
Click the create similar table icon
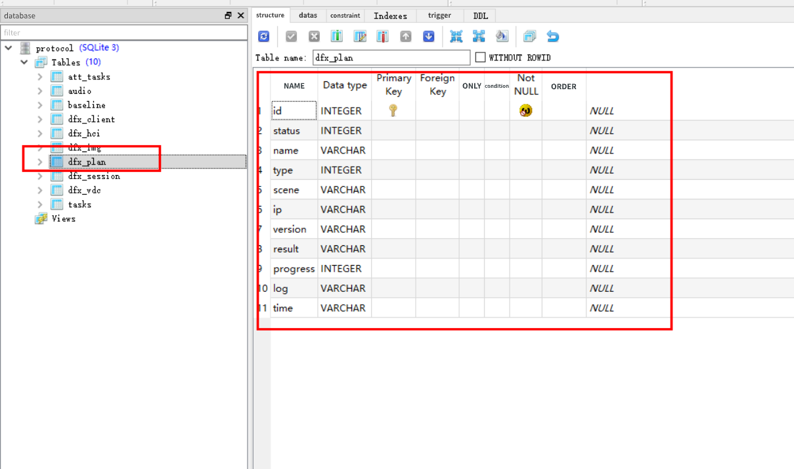tap(529, 37)
